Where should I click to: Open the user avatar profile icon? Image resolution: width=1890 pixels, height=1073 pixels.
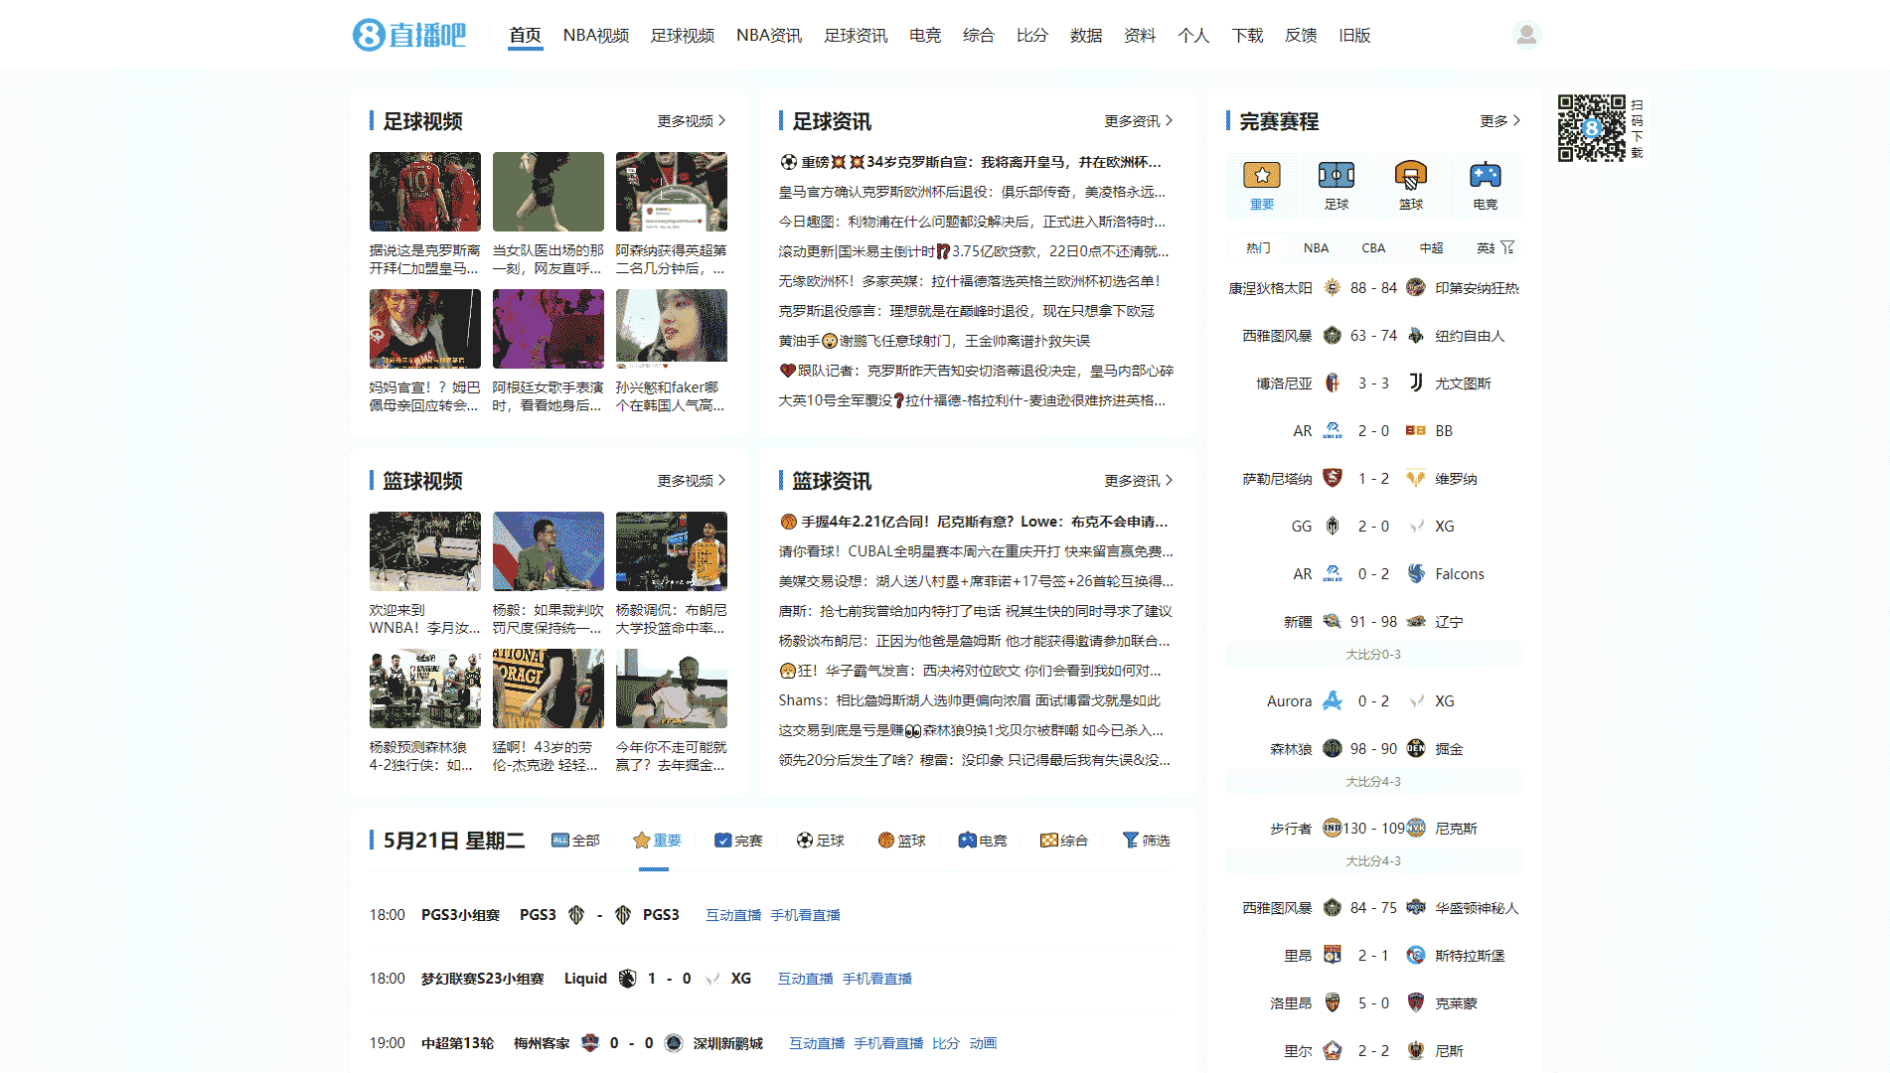[1526, 35]
